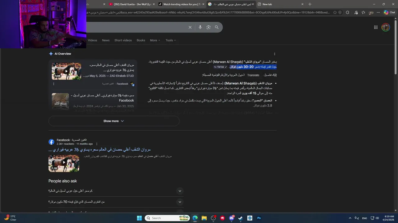398x223 pixels.
Task: Open second AI Overview source Facebook card thumbnail
Action: coord(60,101)
